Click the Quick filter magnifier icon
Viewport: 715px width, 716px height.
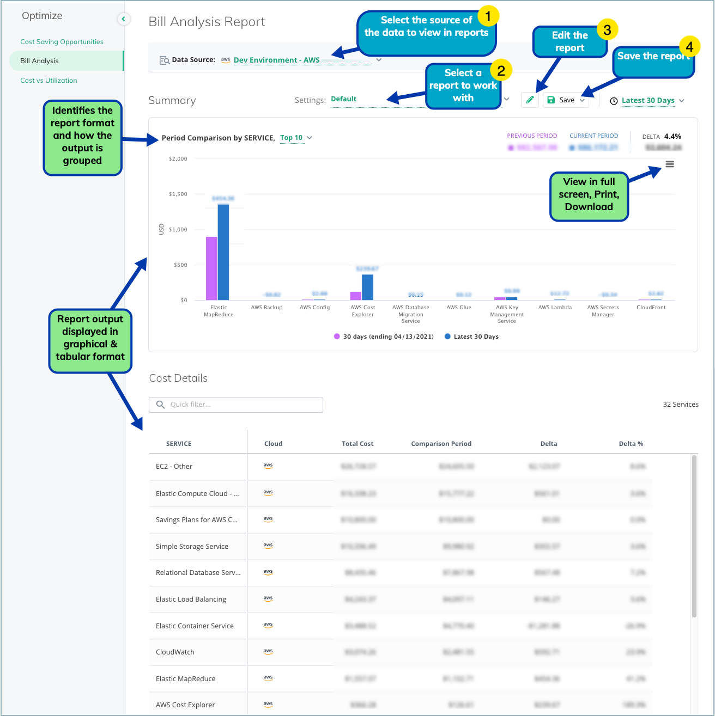160,405
